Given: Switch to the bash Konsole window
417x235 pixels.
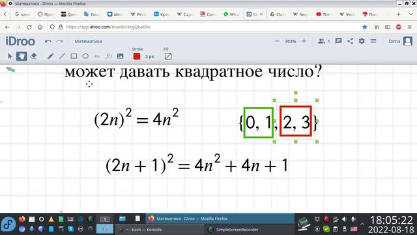Looking at the screenshot, I should (x=160, y=229).
